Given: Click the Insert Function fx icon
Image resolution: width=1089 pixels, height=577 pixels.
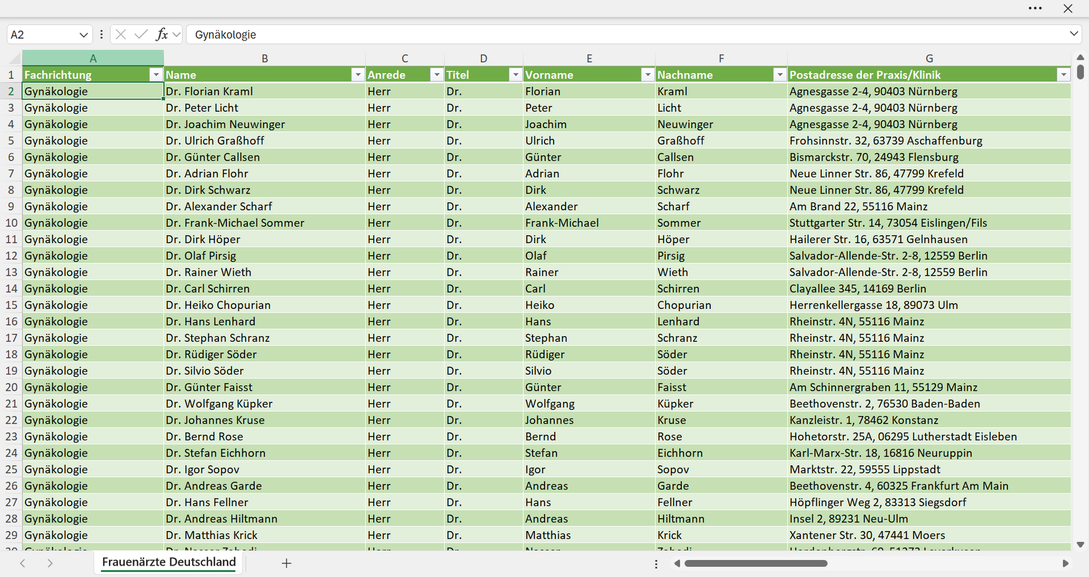Looking at the screenshot, I should pyautogui.click(x=162, y=34).
